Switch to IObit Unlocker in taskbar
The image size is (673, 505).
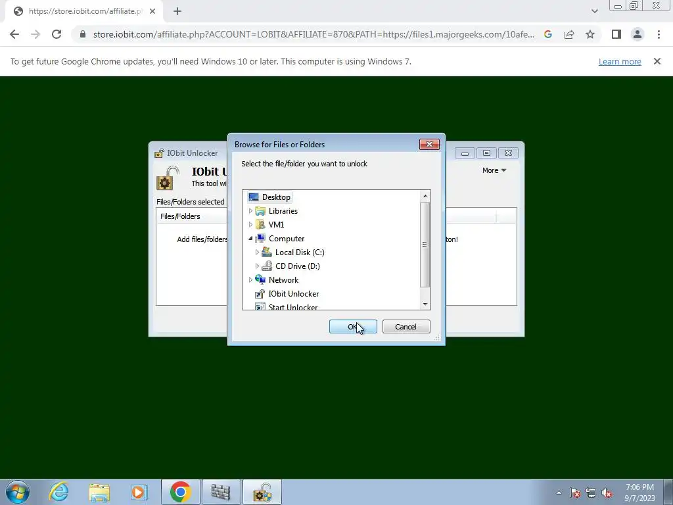point(262,492)
